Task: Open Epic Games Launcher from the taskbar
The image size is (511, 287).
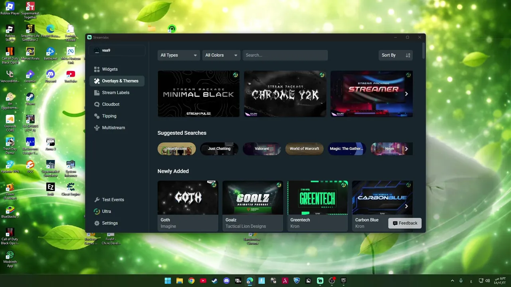Action: click(343, 281)
